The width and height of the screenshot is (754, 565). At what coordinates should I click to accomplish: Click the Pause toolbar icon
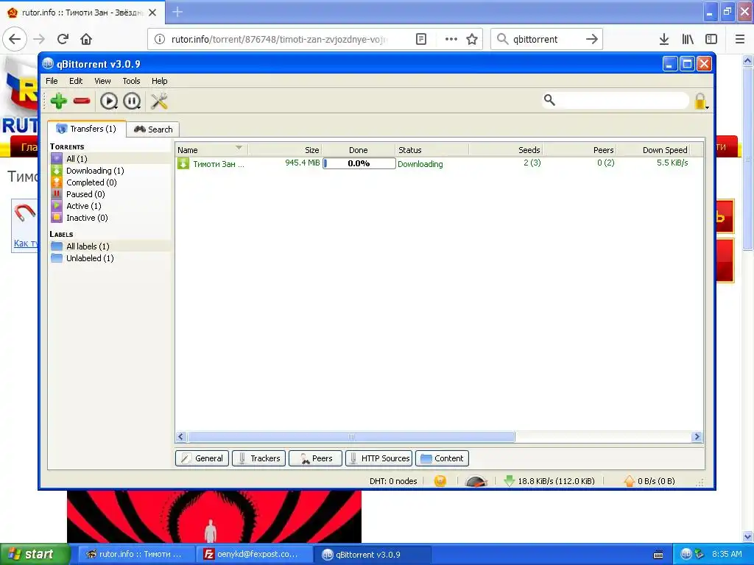(x=132, y=101)
